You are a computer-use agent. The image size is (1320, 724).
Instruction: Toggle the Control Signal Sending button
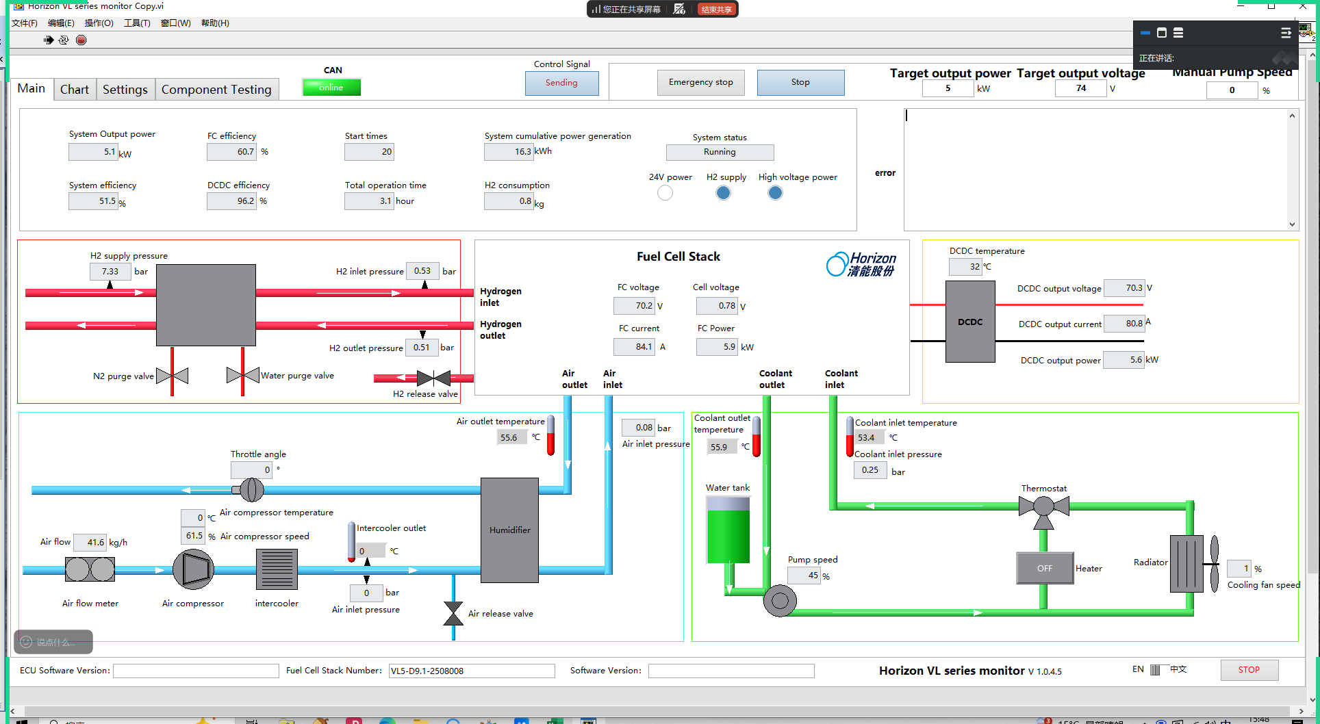[561, 83]
